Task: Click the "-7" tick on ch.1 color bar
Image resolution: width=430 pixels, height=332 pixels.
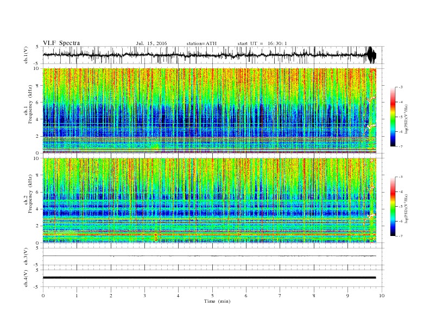Action: [401, 146]
